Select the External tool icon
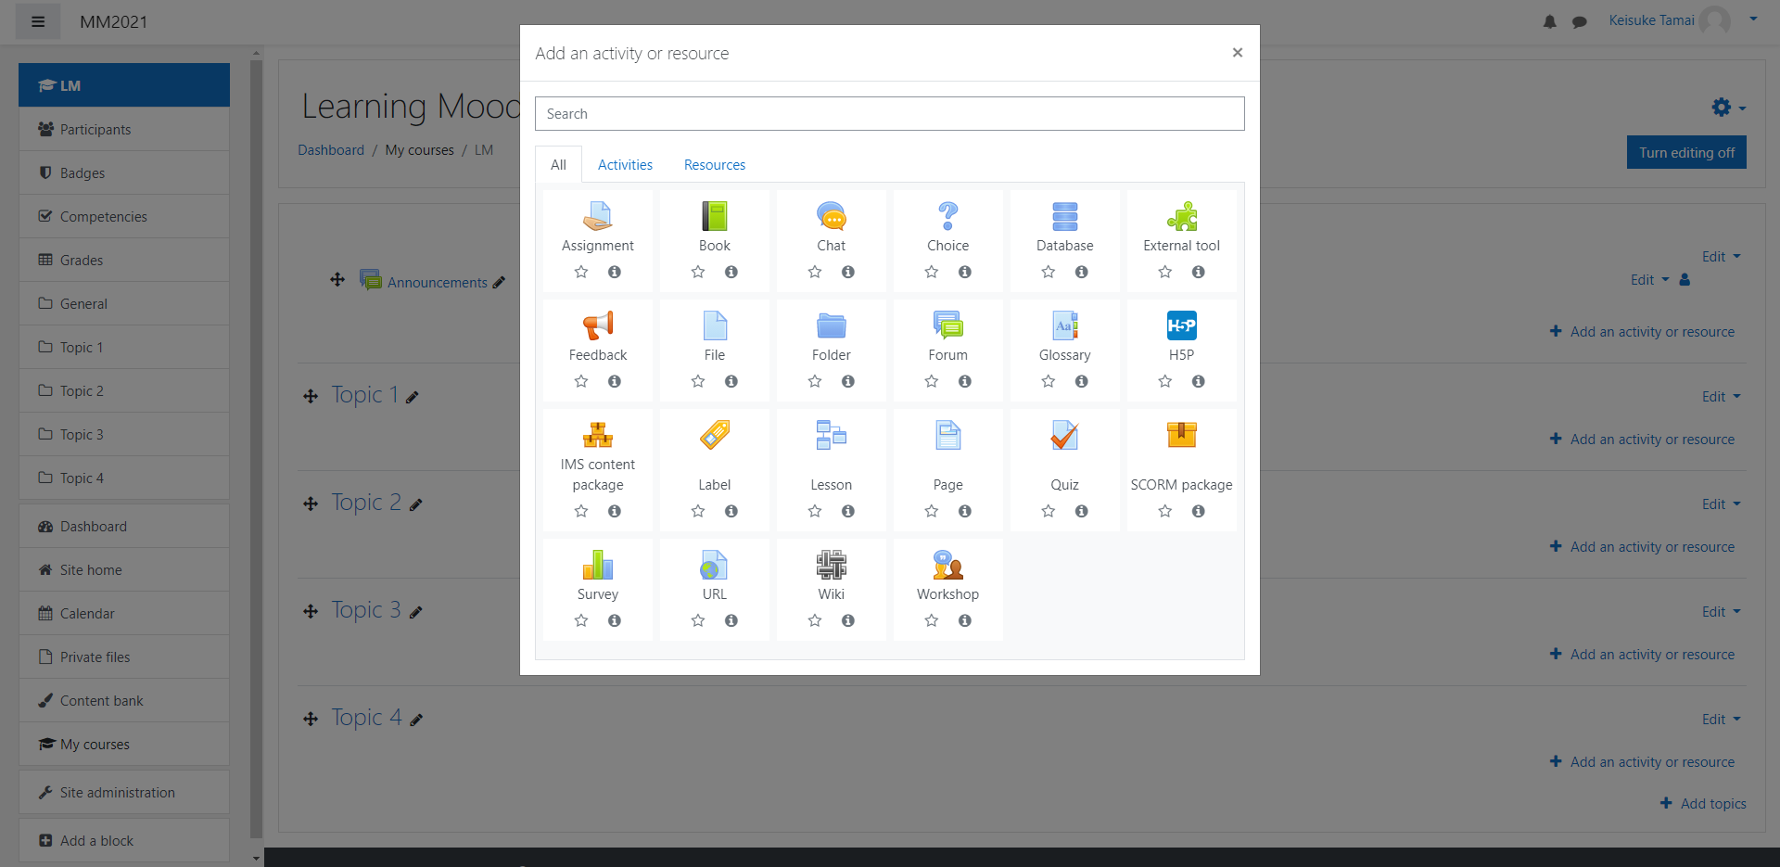1780x867 pixels. (x=1182, y=216)
